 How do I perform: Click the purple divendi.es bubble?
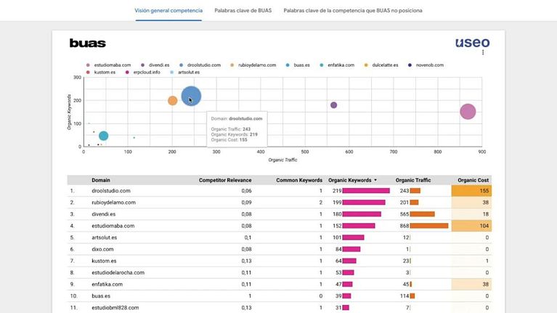[x=333, y=105]
